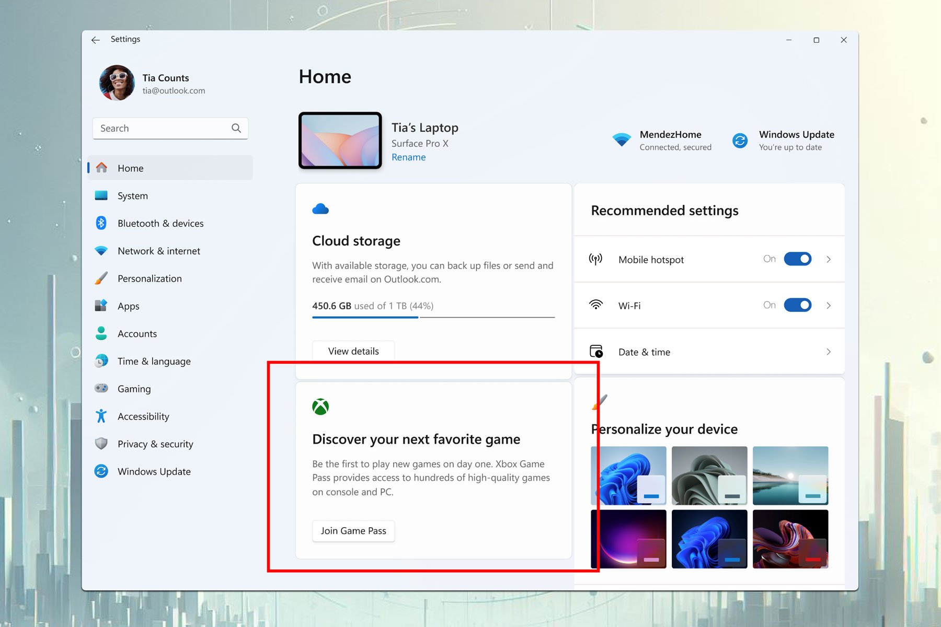Click the Xbox logo icon
941x627 pixels.
(x=320, y=407)
